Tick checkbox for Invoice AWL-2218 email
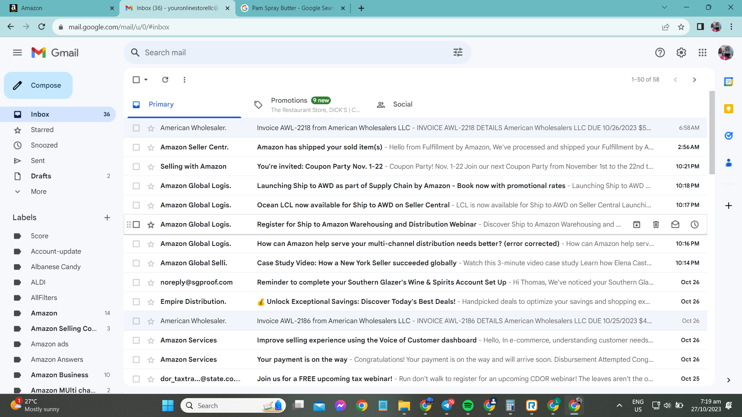This screenshot has height=417, width=742. pyautogui.click(x=136, y=128)
